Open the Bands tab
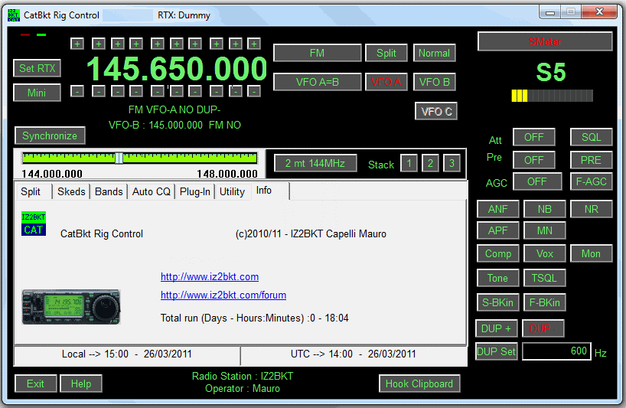 [x=109, y=191]
